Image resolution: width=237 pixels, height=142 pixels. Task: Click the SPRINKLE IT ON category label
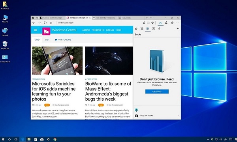click(x=38, y=79)
